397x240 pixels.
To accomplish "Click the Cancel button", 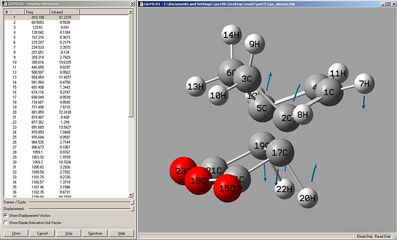I will point(42,233).
